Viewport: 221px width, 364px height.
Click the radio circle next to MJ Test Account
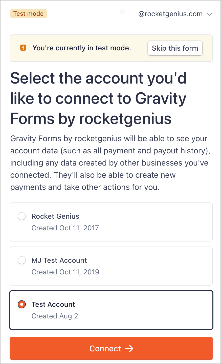click(22, 260)
